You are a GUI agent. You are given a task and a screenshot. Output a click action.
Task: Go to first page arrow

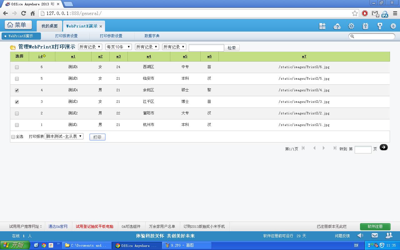point(303,148)
